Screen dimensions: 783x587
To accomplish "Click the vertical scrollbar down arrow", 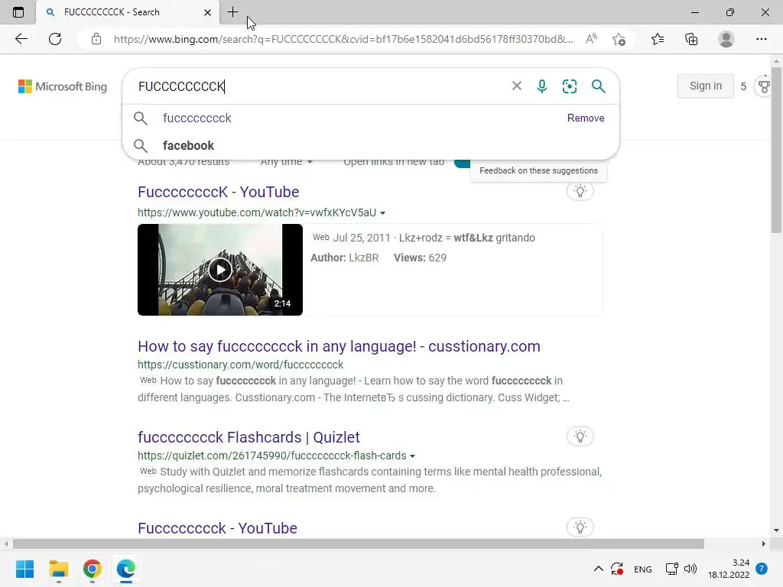I will [776, 530].
